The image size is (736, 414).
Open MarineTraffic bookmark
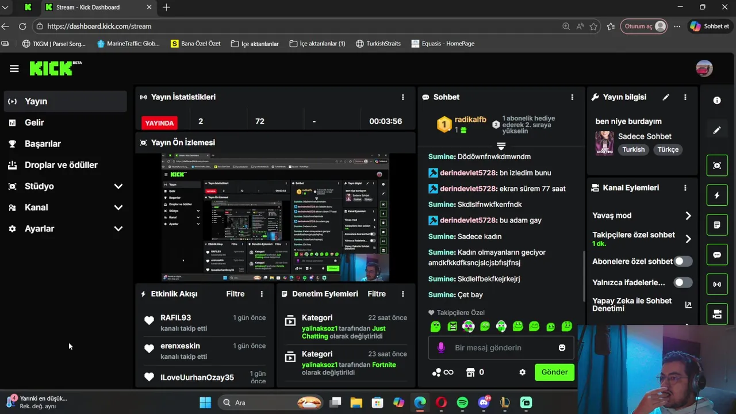point(128,43)
